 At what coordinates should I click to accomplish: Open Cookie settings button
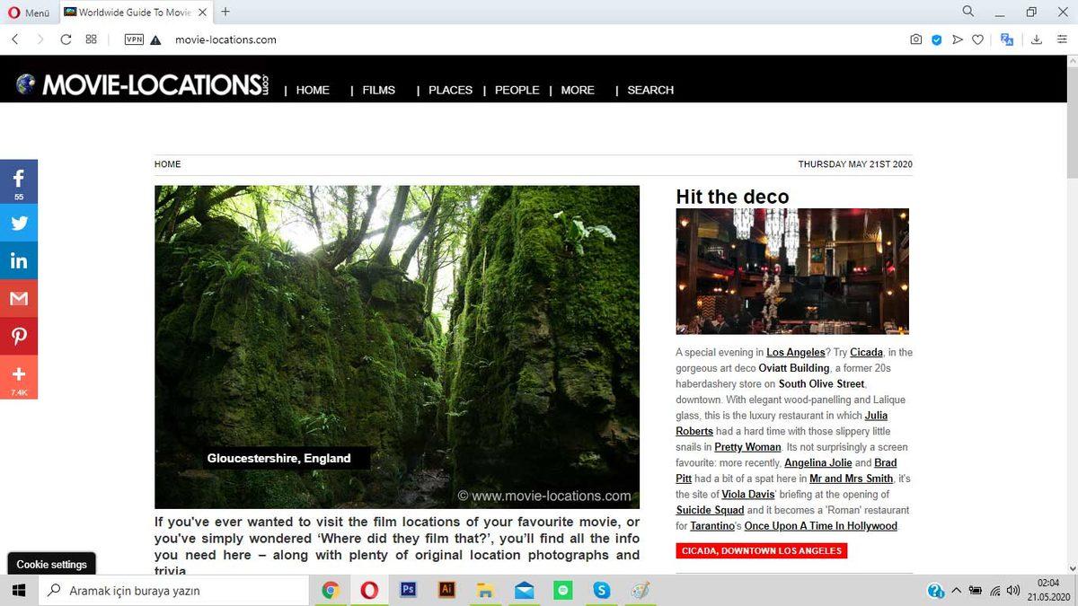(51, 565)
